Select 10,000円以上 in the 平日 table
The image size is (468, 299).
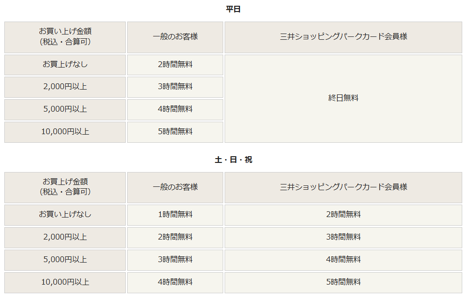pyautogui.click(x=65, y=131)
